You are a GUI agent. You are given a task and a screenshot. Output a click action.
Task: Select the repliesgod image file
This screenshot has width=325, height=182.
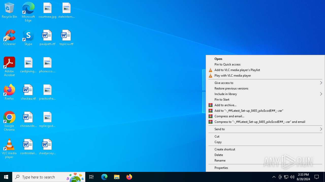47,120
